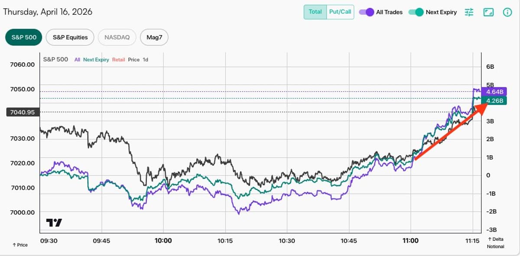The image size is (520, 256).
Task: Expand chart to fullscreen icon
Action: 488,12
